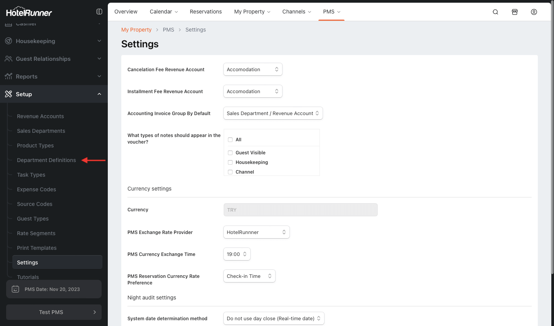Click the Test PMS button

[54, 312]
